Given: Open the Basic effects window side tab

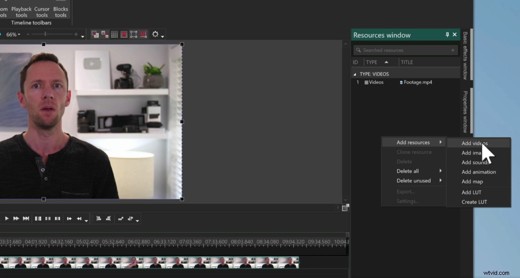Looking at the screenshot, I should coord(465,55).
